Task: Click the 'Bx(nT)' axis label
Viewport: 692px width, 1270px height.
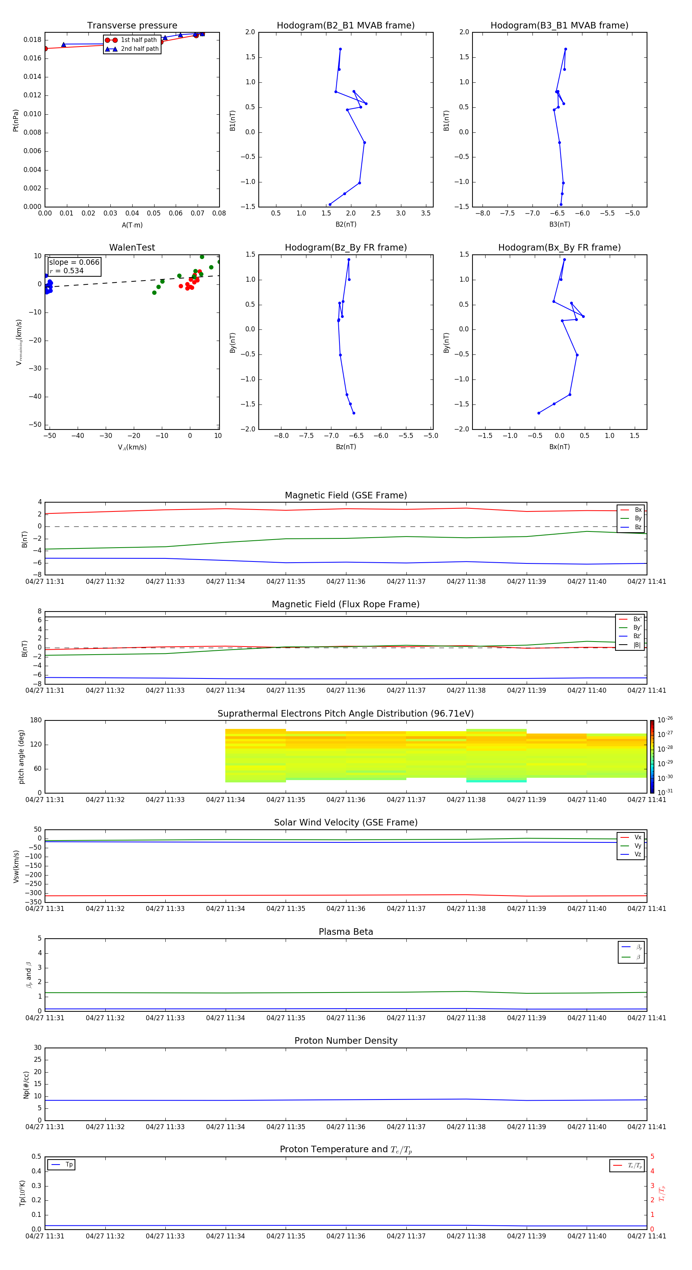Action: coord(559,447)
